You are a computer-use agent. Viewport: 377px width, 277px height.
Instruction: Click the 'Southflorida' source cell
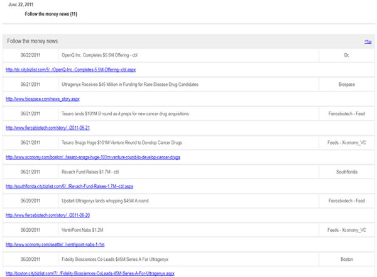347,172
